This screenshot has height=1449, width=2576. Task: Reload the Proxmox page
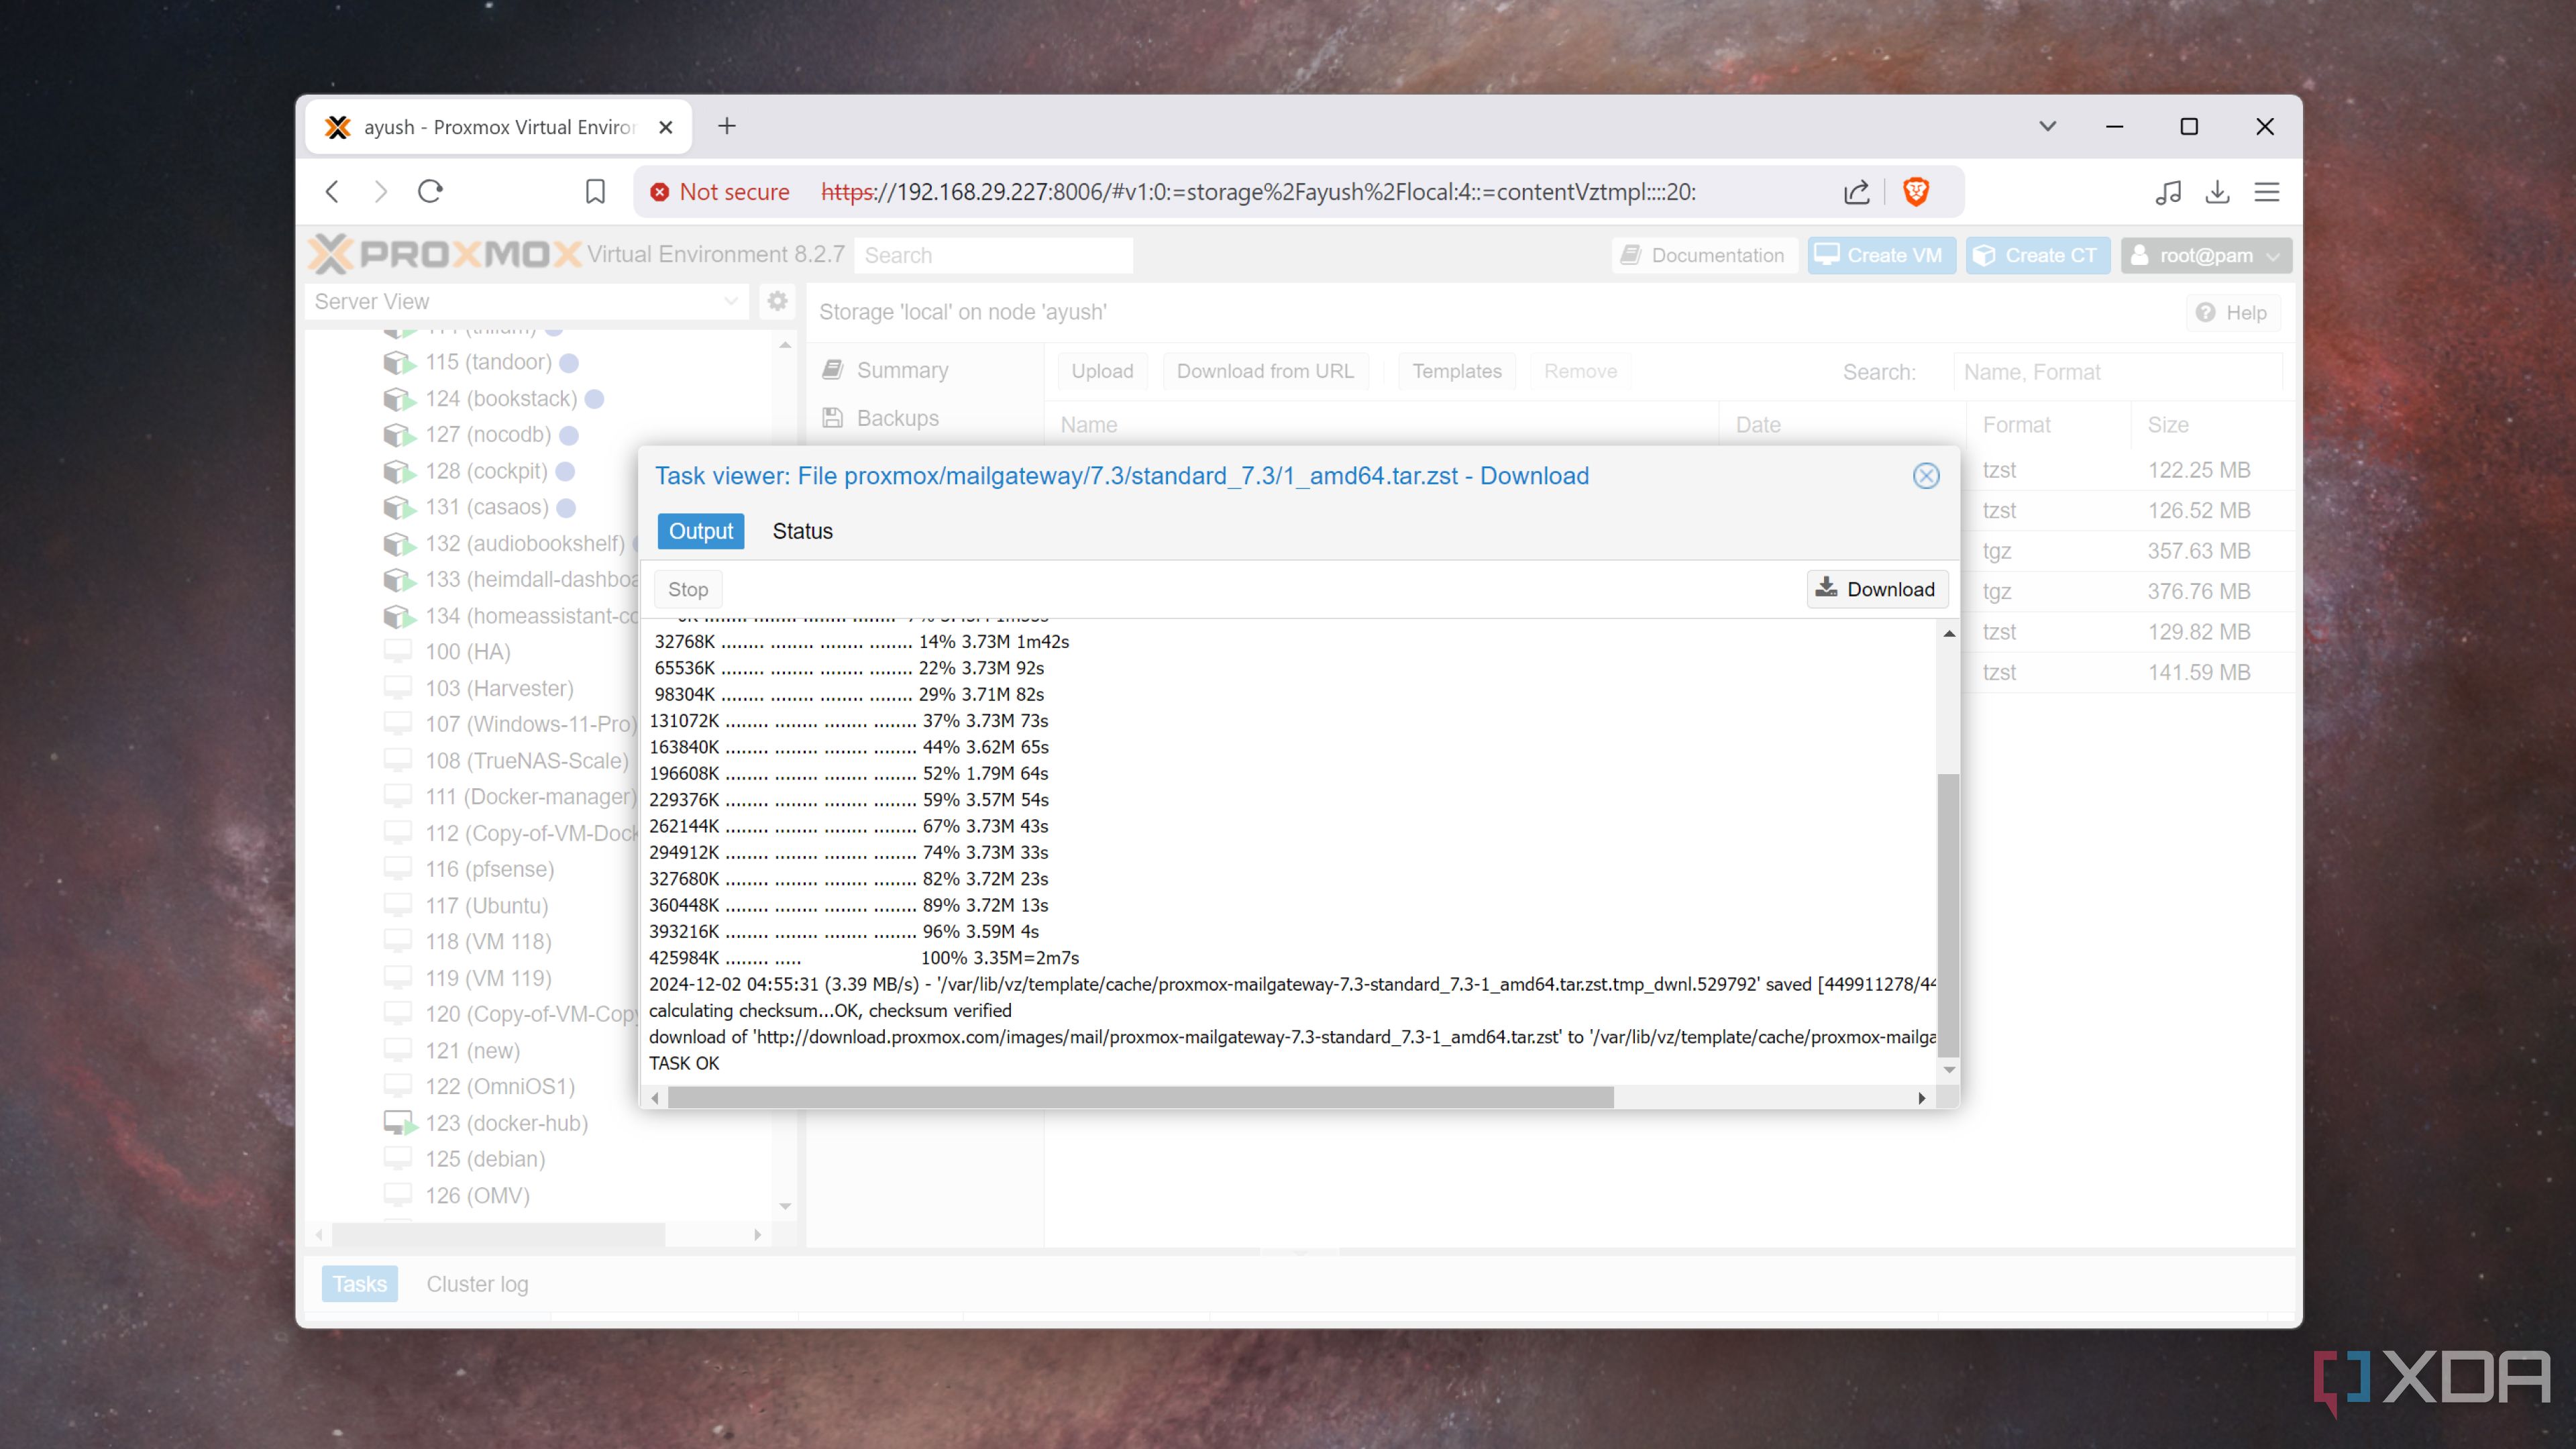tap(430, 191)
